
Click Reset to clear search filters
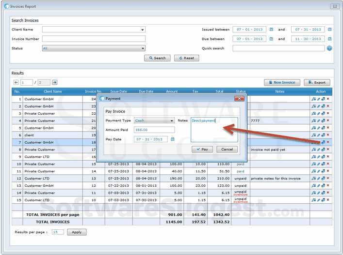186,58
